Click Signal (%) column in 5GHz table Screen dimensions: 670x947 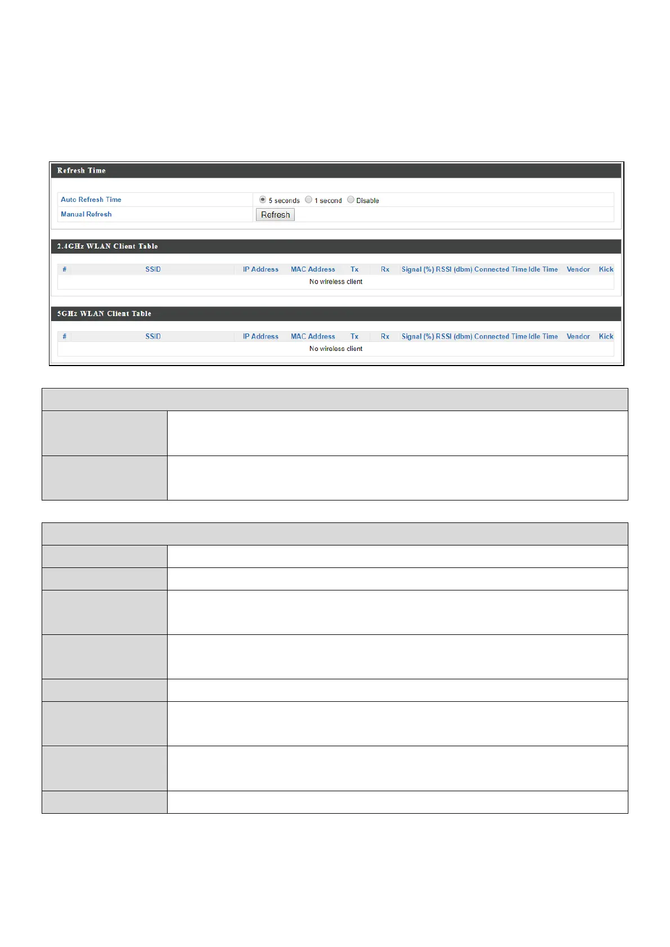click(417, 336)
